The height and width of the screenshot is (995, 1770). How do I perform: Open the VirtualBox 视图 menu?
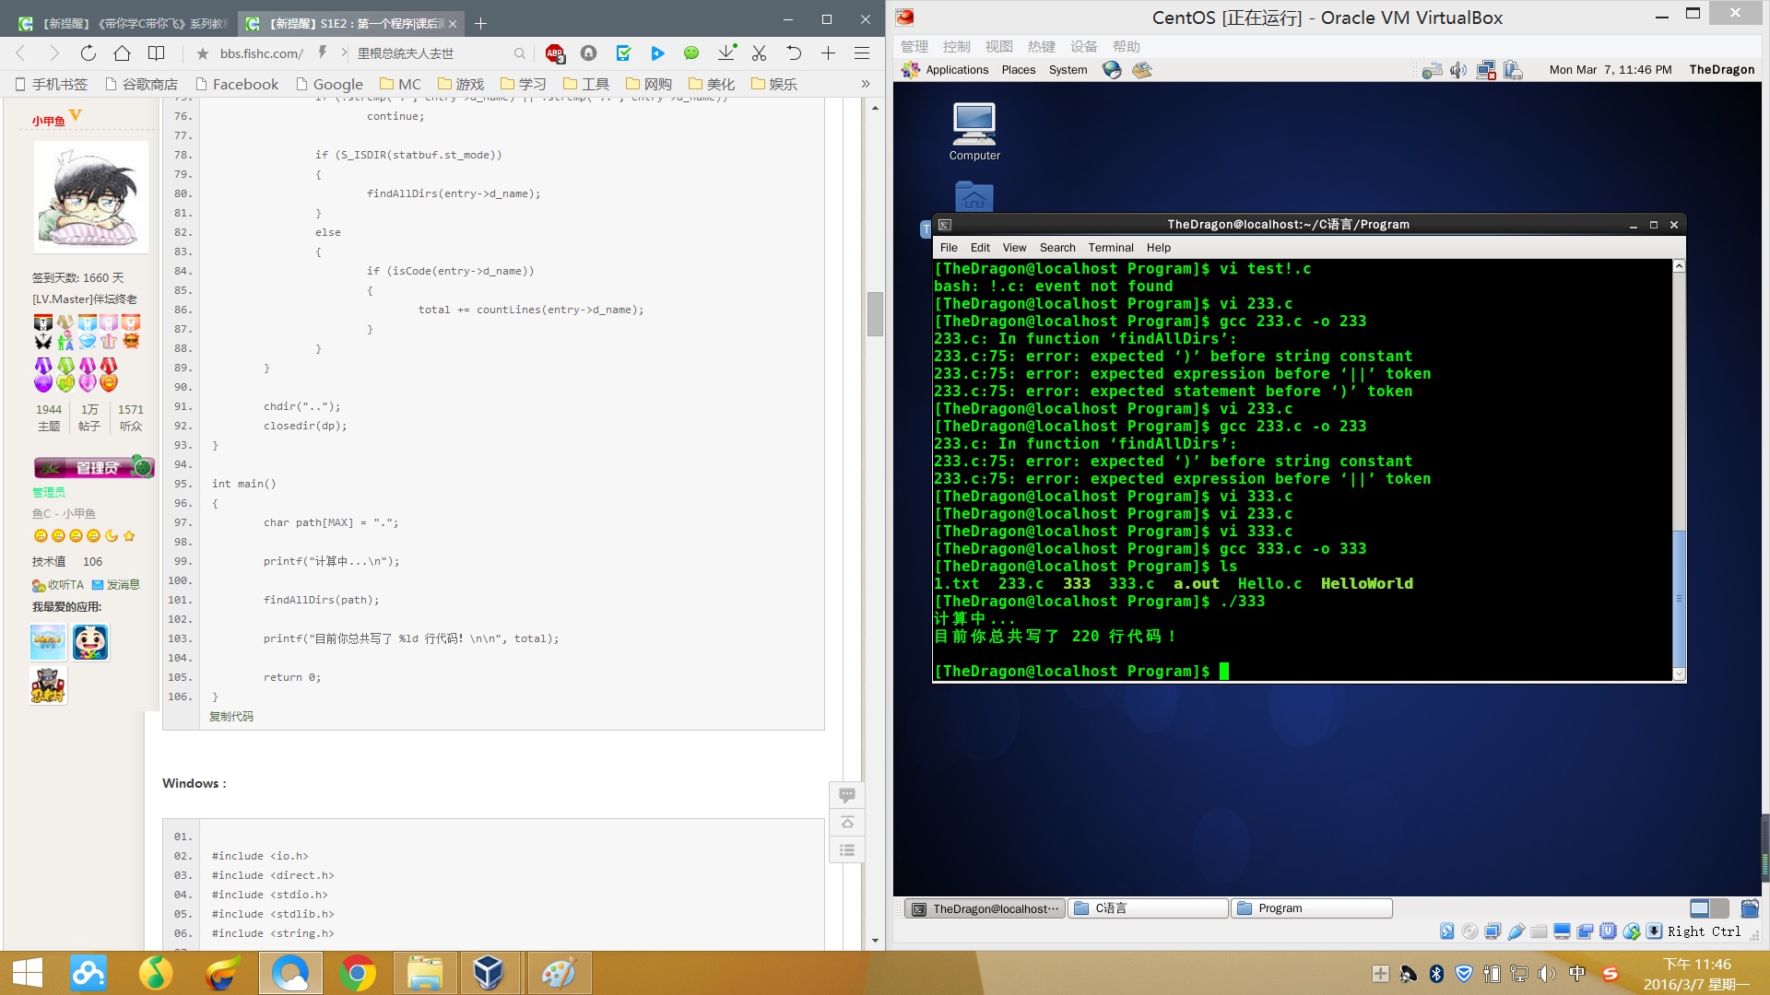pos(998,47)
